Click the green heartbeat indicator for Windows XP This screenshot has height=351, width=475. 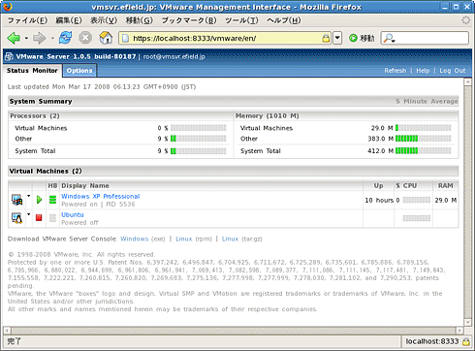pyautogui.click(x=52, y=200)
